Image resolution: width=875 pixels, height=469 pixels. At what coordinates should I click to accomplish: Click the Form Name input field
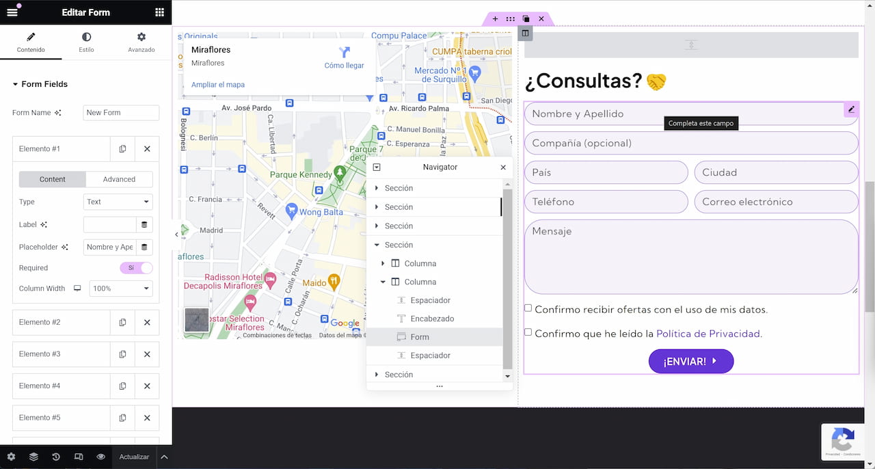pos(121,113)
